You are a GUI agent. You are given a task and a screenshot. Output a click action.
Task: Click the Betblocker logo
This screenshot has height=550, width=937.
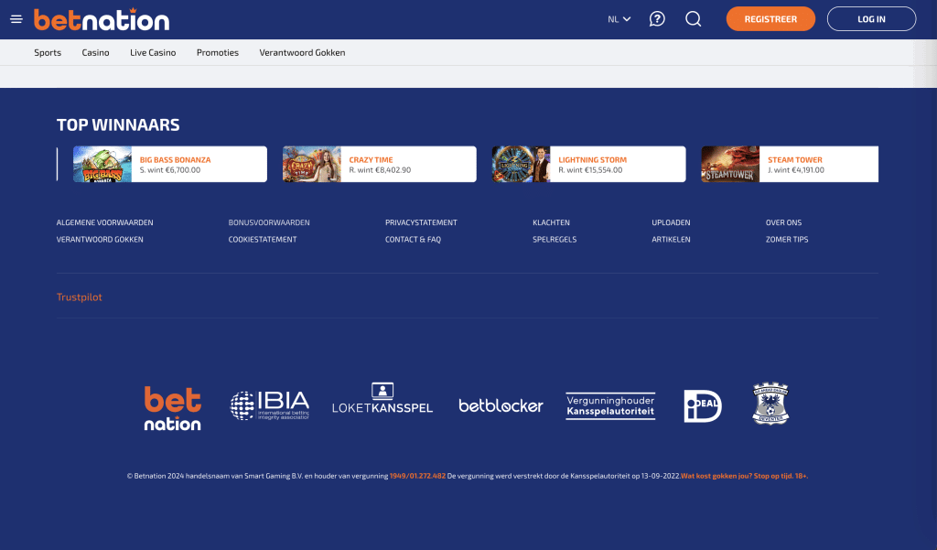[x=501, y=405]
